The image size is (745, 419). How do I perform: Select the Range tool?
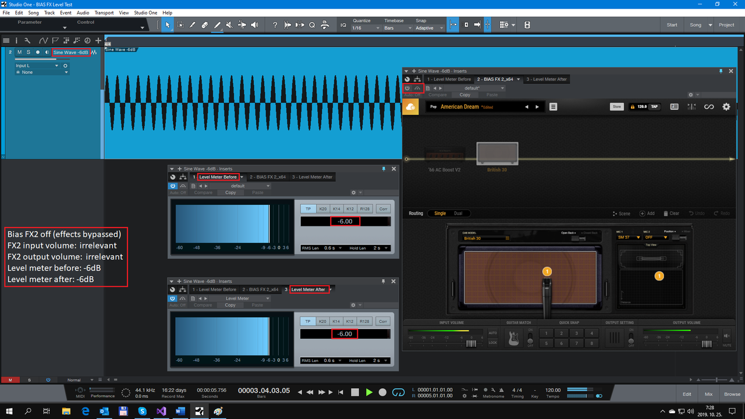[x=180, y=25]
